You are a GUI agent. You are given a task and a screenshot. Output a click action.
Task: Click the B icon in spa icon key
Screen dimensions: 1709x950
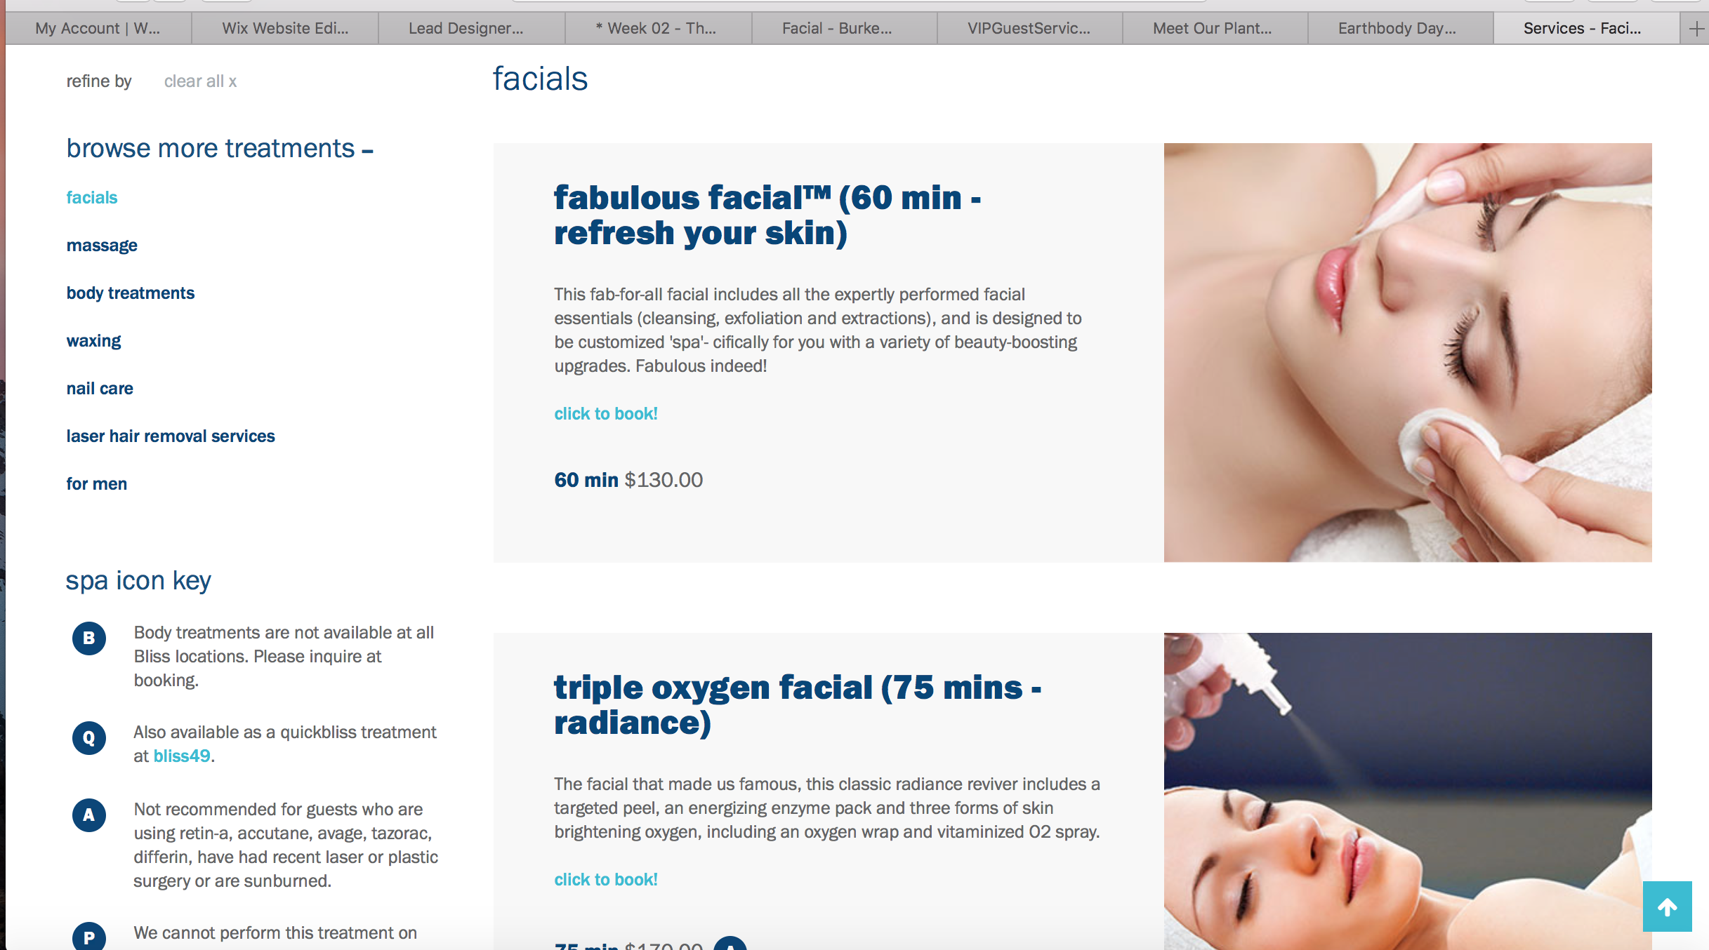click(x=89, y=638)
